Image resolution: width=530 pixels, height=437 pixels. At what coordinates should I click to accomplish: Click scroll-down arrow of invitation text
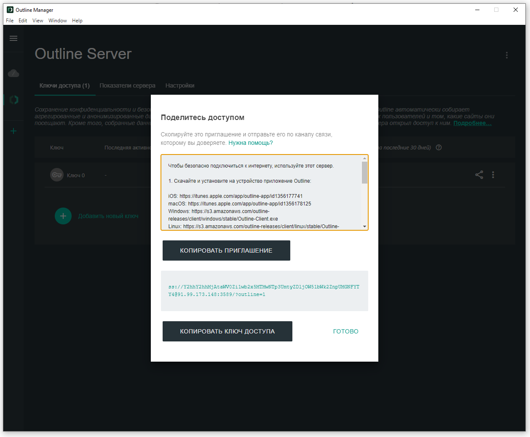[x=364, y=226]
